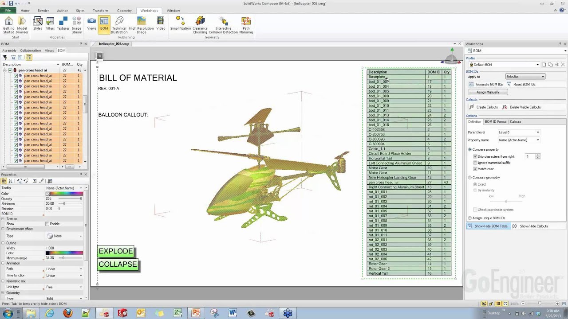Open Word from the taskbar
The image size is (568, 319).
(x=233, y=313)
